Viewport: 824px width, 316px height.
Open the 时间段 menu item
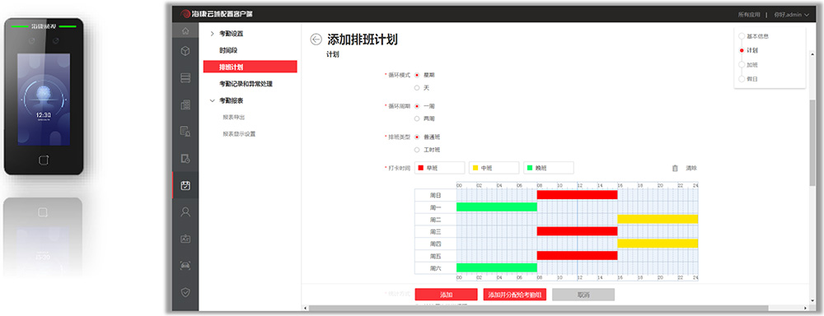228,50
